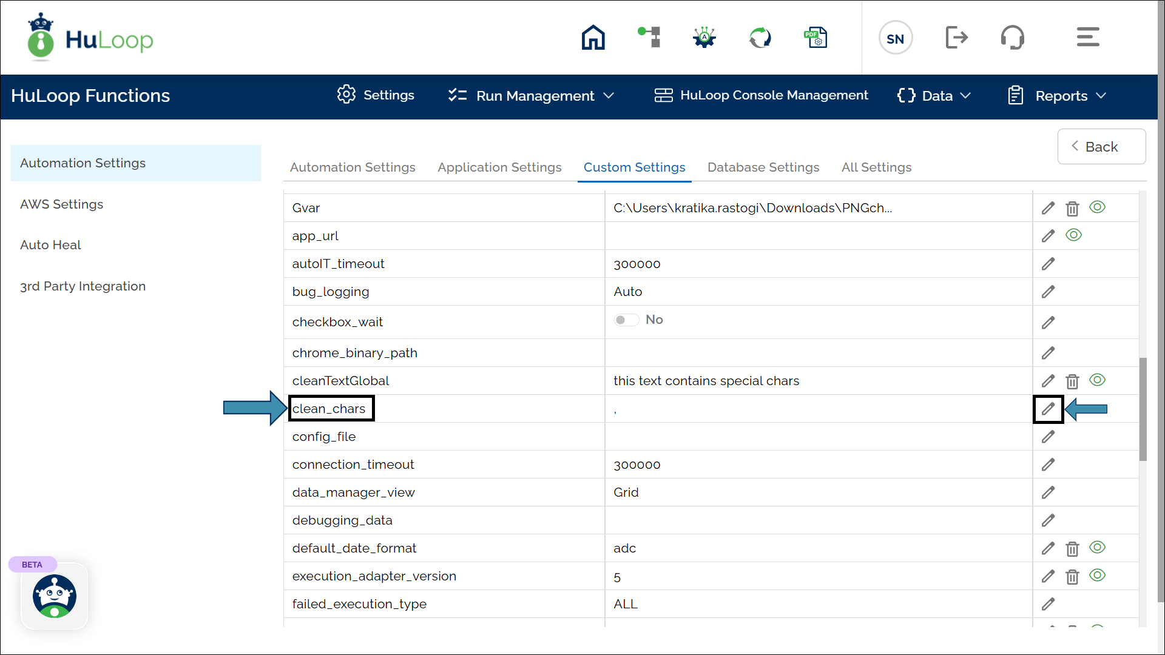
Task: Edit the clean_chars setting pencil
Action: click(x=1048, y=409)
